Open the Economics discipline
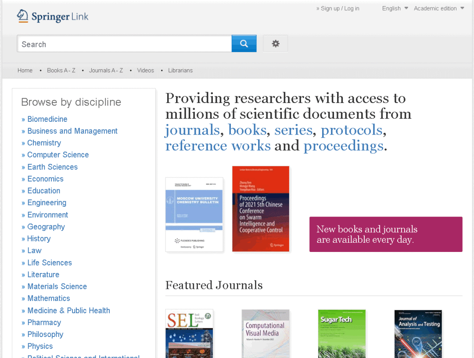 [x=45, y=179]
